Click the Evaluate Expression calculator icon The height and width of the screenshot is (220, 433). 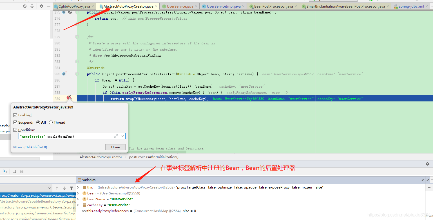[14, 171]
